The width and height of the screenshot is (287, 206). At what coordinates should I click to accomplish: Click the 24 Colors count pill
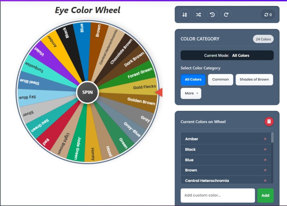tap(263, 39)
